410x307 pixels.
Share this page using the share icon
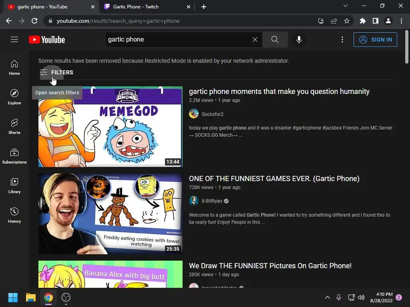point(334,21)
